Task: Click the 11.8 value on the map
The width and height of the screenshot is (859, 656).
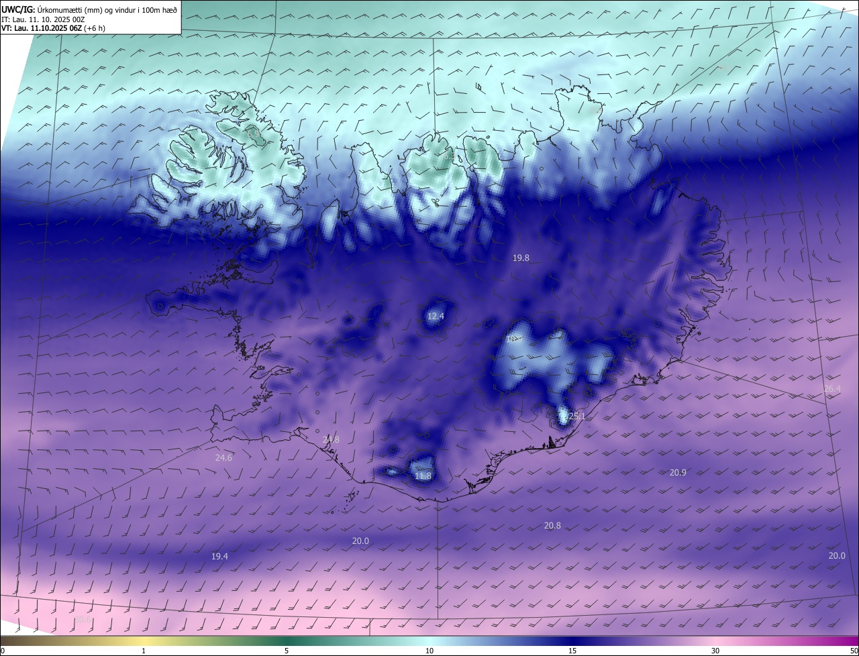Action: point(423,476)
